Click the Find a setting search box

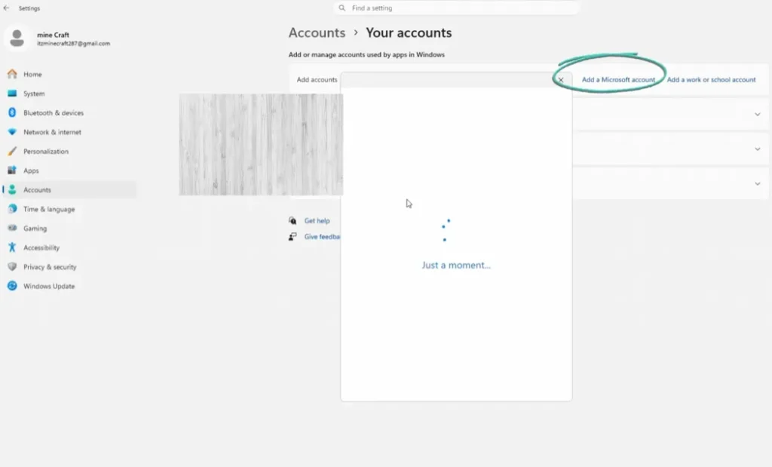tap(456, 8)
